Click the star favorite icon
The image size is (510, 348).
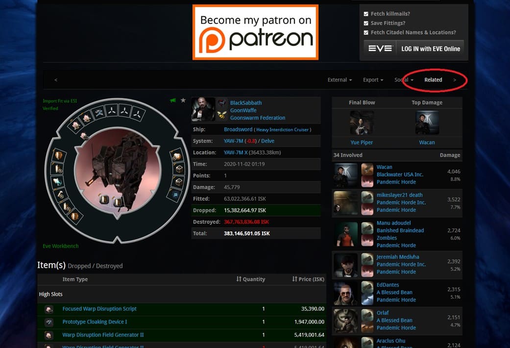(x=183, y=100)
